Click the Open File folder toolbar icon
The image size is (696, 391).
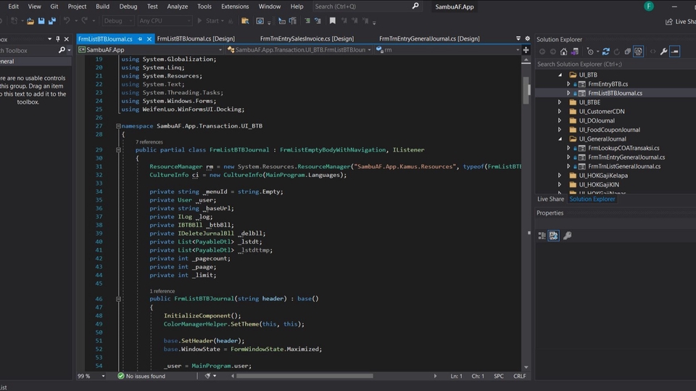[x=31, y=21]
